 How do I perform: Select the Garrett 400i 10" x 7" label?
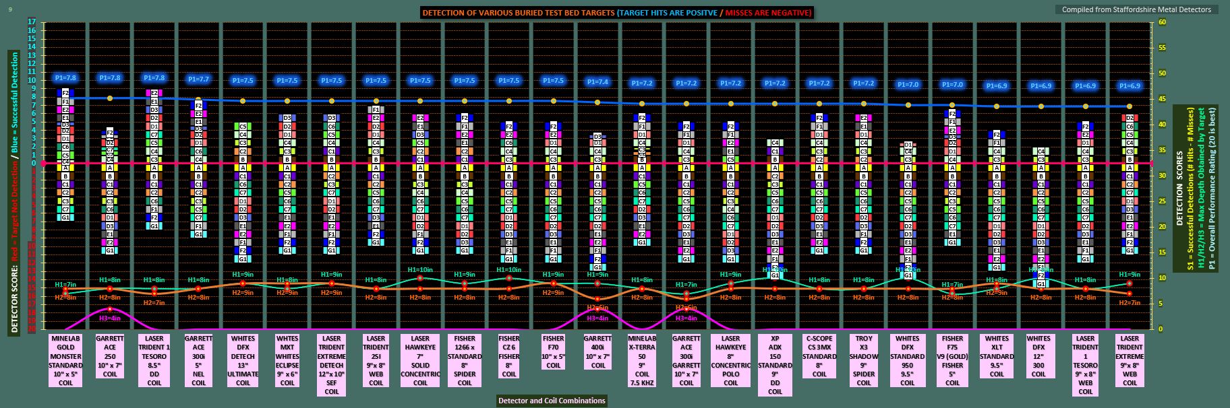(x=598, y=351)
